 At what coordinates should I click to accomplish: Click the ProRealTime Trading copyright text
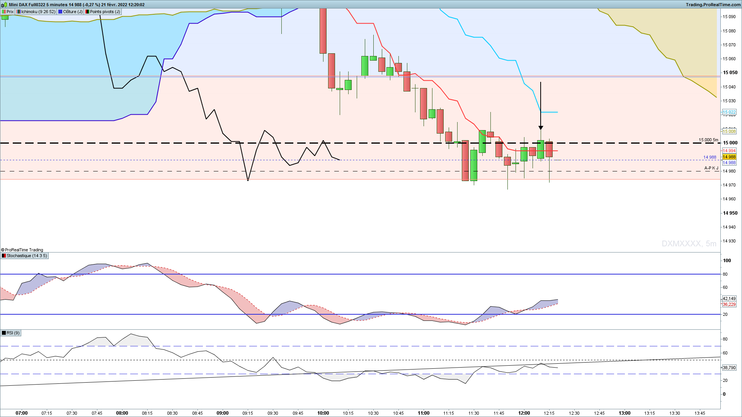[22, 250]
